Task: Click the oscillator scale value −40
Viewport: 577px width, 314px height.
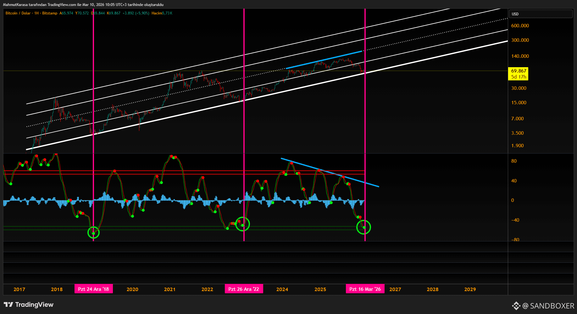Action: 515,220
